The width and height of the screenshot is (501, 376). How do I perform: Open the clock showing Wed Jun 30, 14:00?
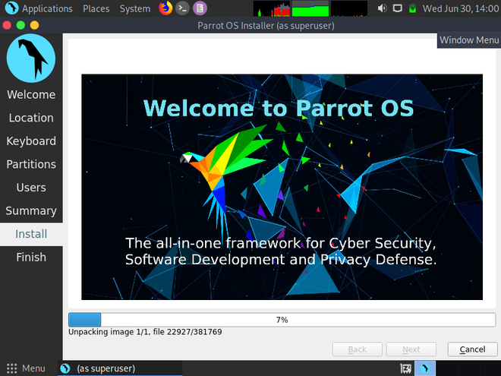(x=461, y=8)
